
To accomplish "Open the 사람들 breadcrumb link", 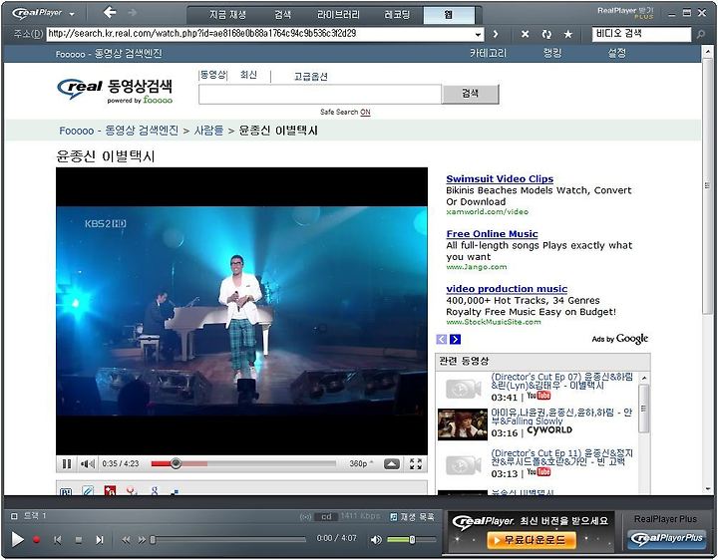I will pos(208,131).
